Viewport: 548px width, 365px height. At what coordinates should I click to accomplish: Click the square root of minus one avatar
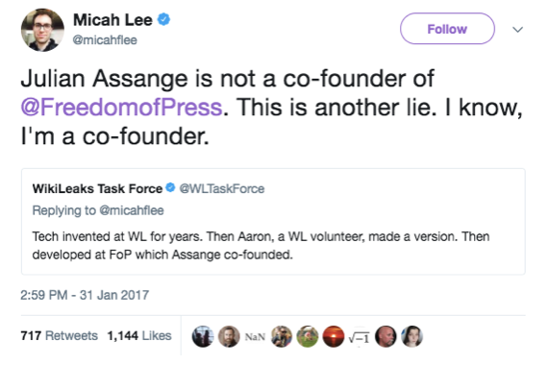(360, 337)
